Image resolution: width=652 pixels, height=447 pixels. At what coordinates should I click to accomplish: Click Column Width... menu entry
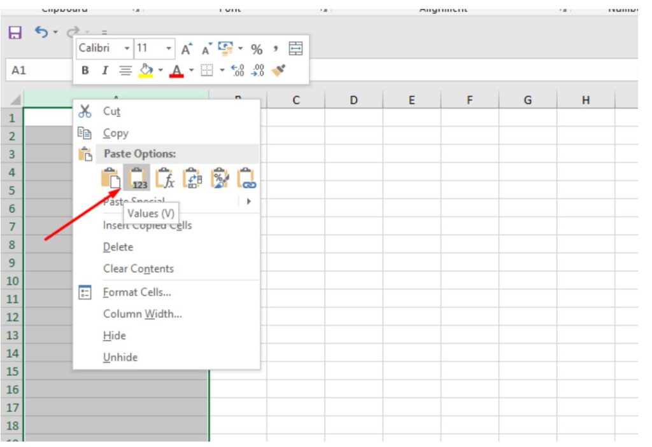pyautogui.click(x=142, y=314)
